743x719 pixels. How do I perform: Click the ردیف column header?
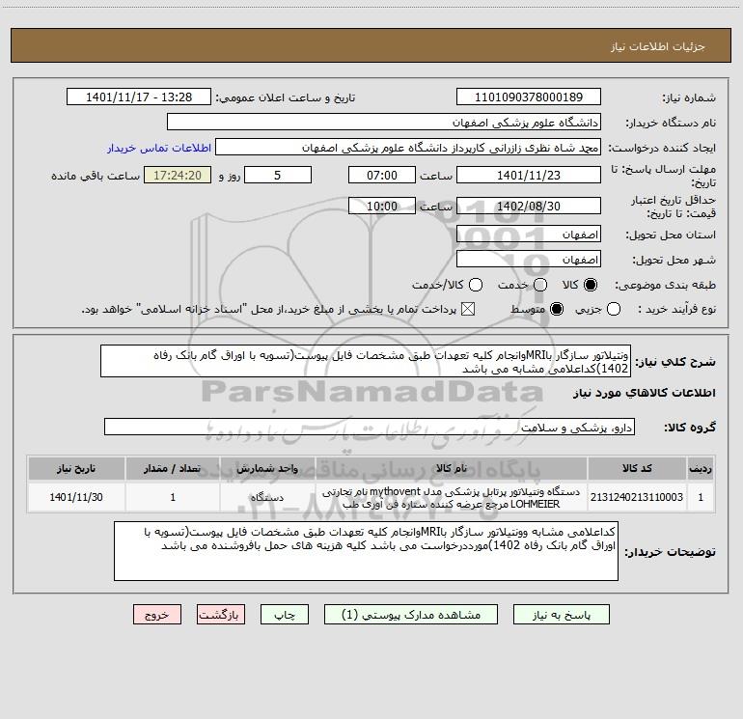click(x=701, y=468)
